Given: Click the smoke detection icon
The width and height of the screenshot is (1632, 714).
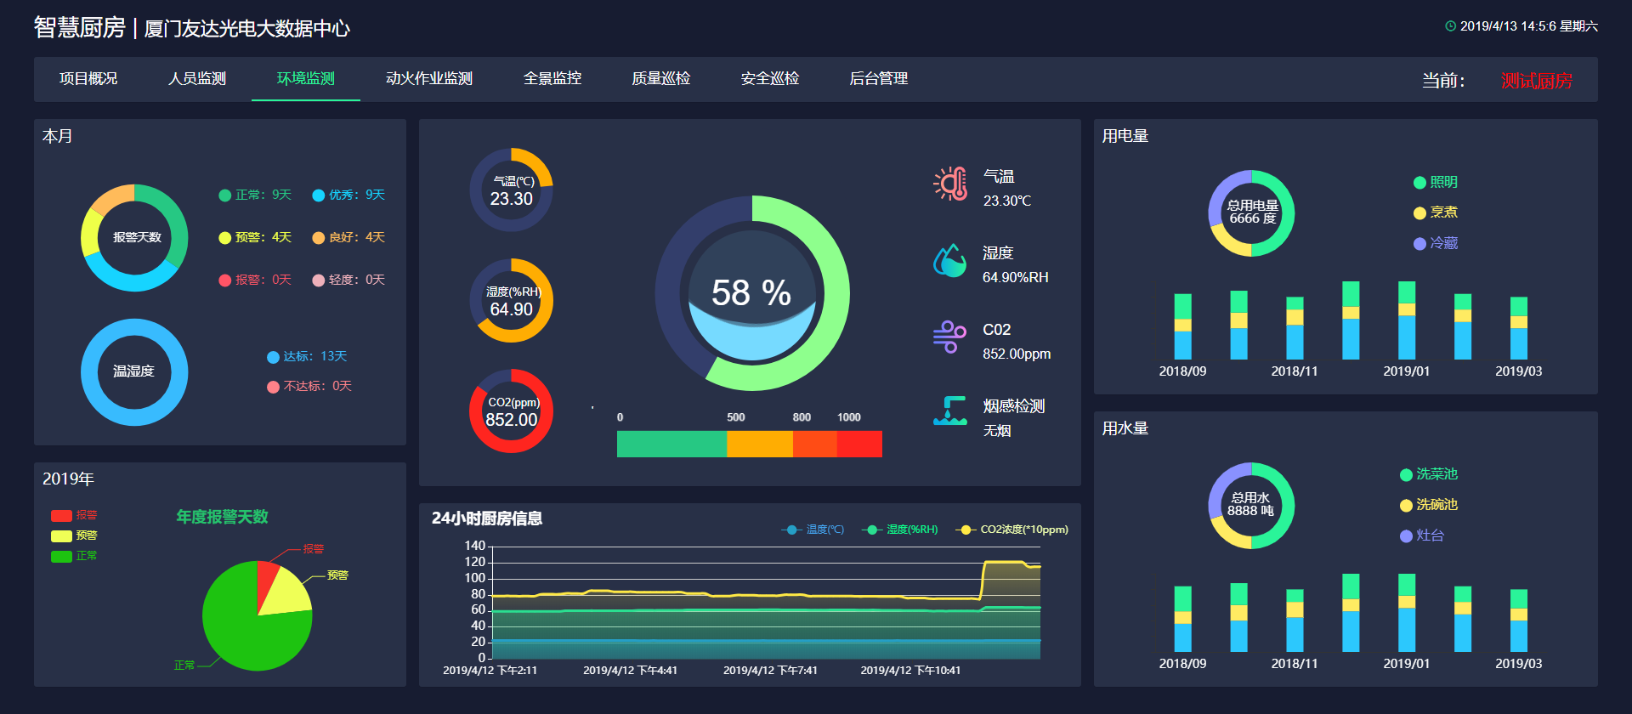Looking at the screenshot, I should (x=949, y=411).
